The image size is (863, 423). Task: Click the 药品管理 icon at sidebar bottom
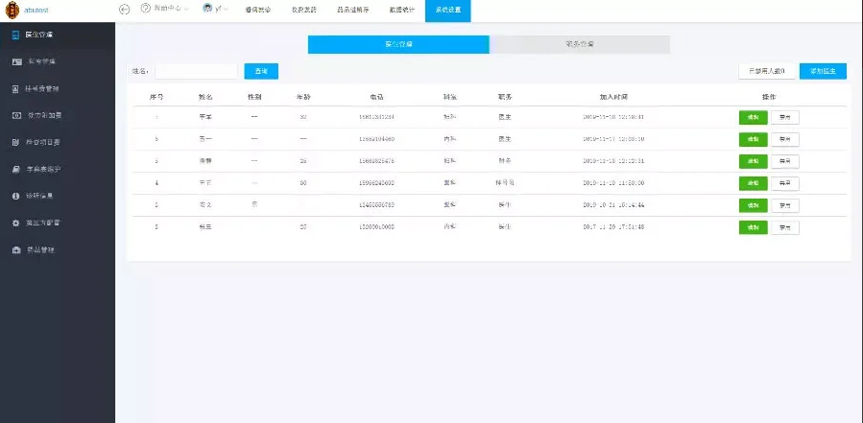point(16,249)
